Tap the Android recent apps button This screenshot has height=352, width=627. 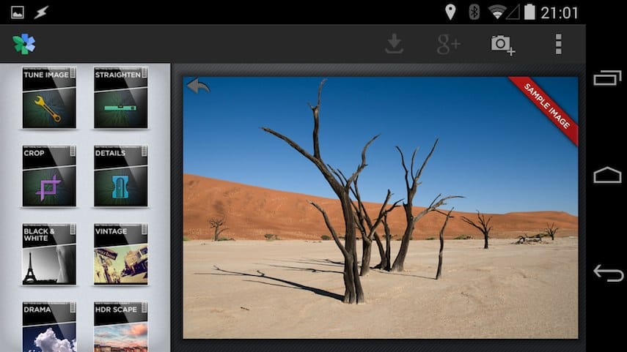tap(607, 78)
